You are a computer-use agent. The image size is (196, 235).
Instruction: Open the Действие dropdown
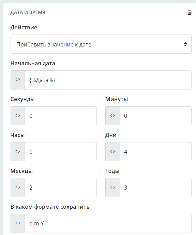click(x=101, y=44)
